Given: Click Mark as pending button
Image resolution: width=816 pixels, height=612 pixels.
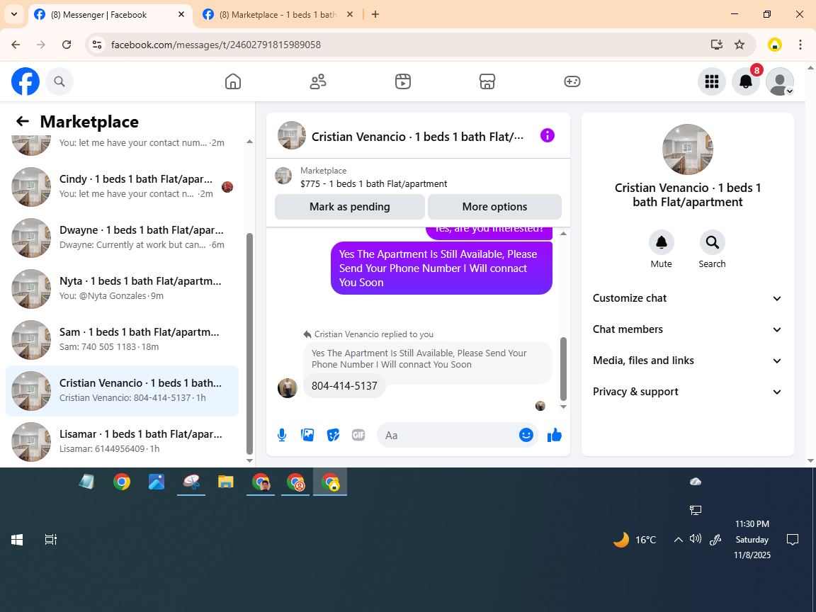Looking at the screenshot, I should [350, 207].
